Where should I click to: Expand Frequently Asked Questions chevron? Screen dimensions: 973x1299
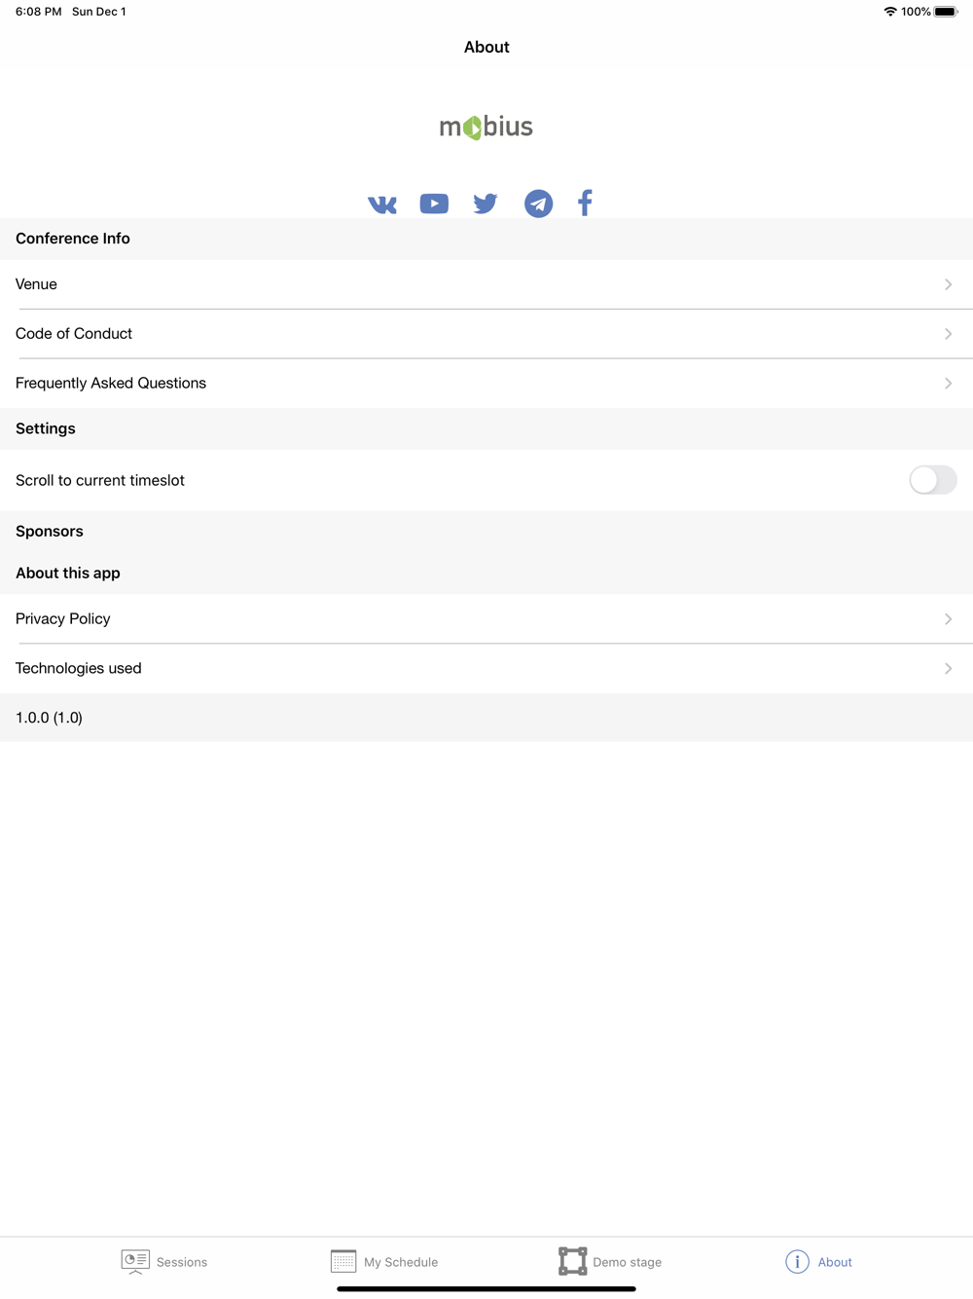[948, 384]
